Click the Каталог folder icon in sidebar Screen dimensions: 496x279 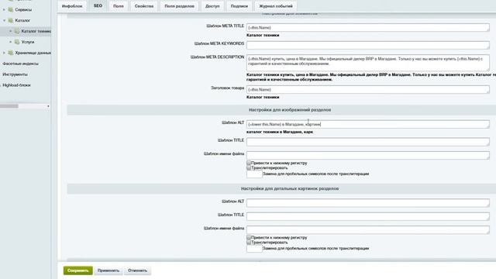tap(11, 20)
